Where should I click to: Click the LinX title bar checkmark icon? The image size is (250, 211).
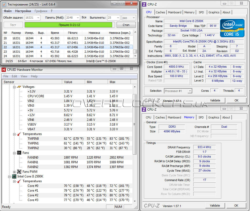tap(4, 4)
